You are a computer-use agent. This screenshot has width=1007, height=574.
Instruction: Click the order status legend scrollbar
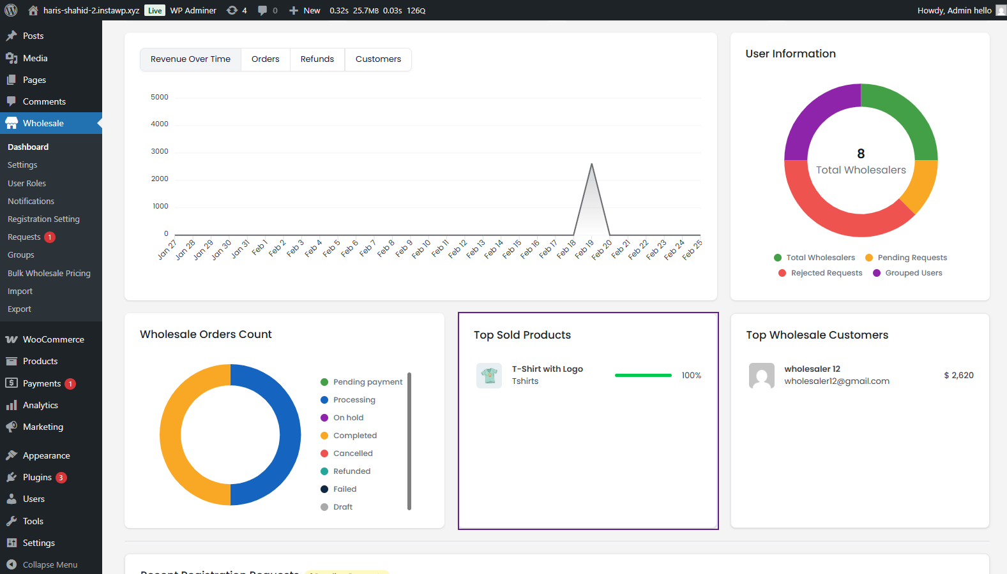tap(409, 441)
